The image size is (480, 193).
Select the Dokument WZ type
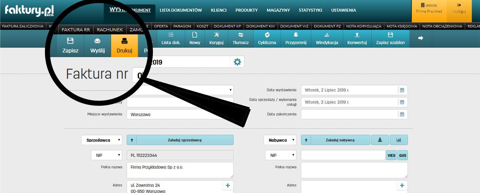pyautogui.click(x=294, y=26)
